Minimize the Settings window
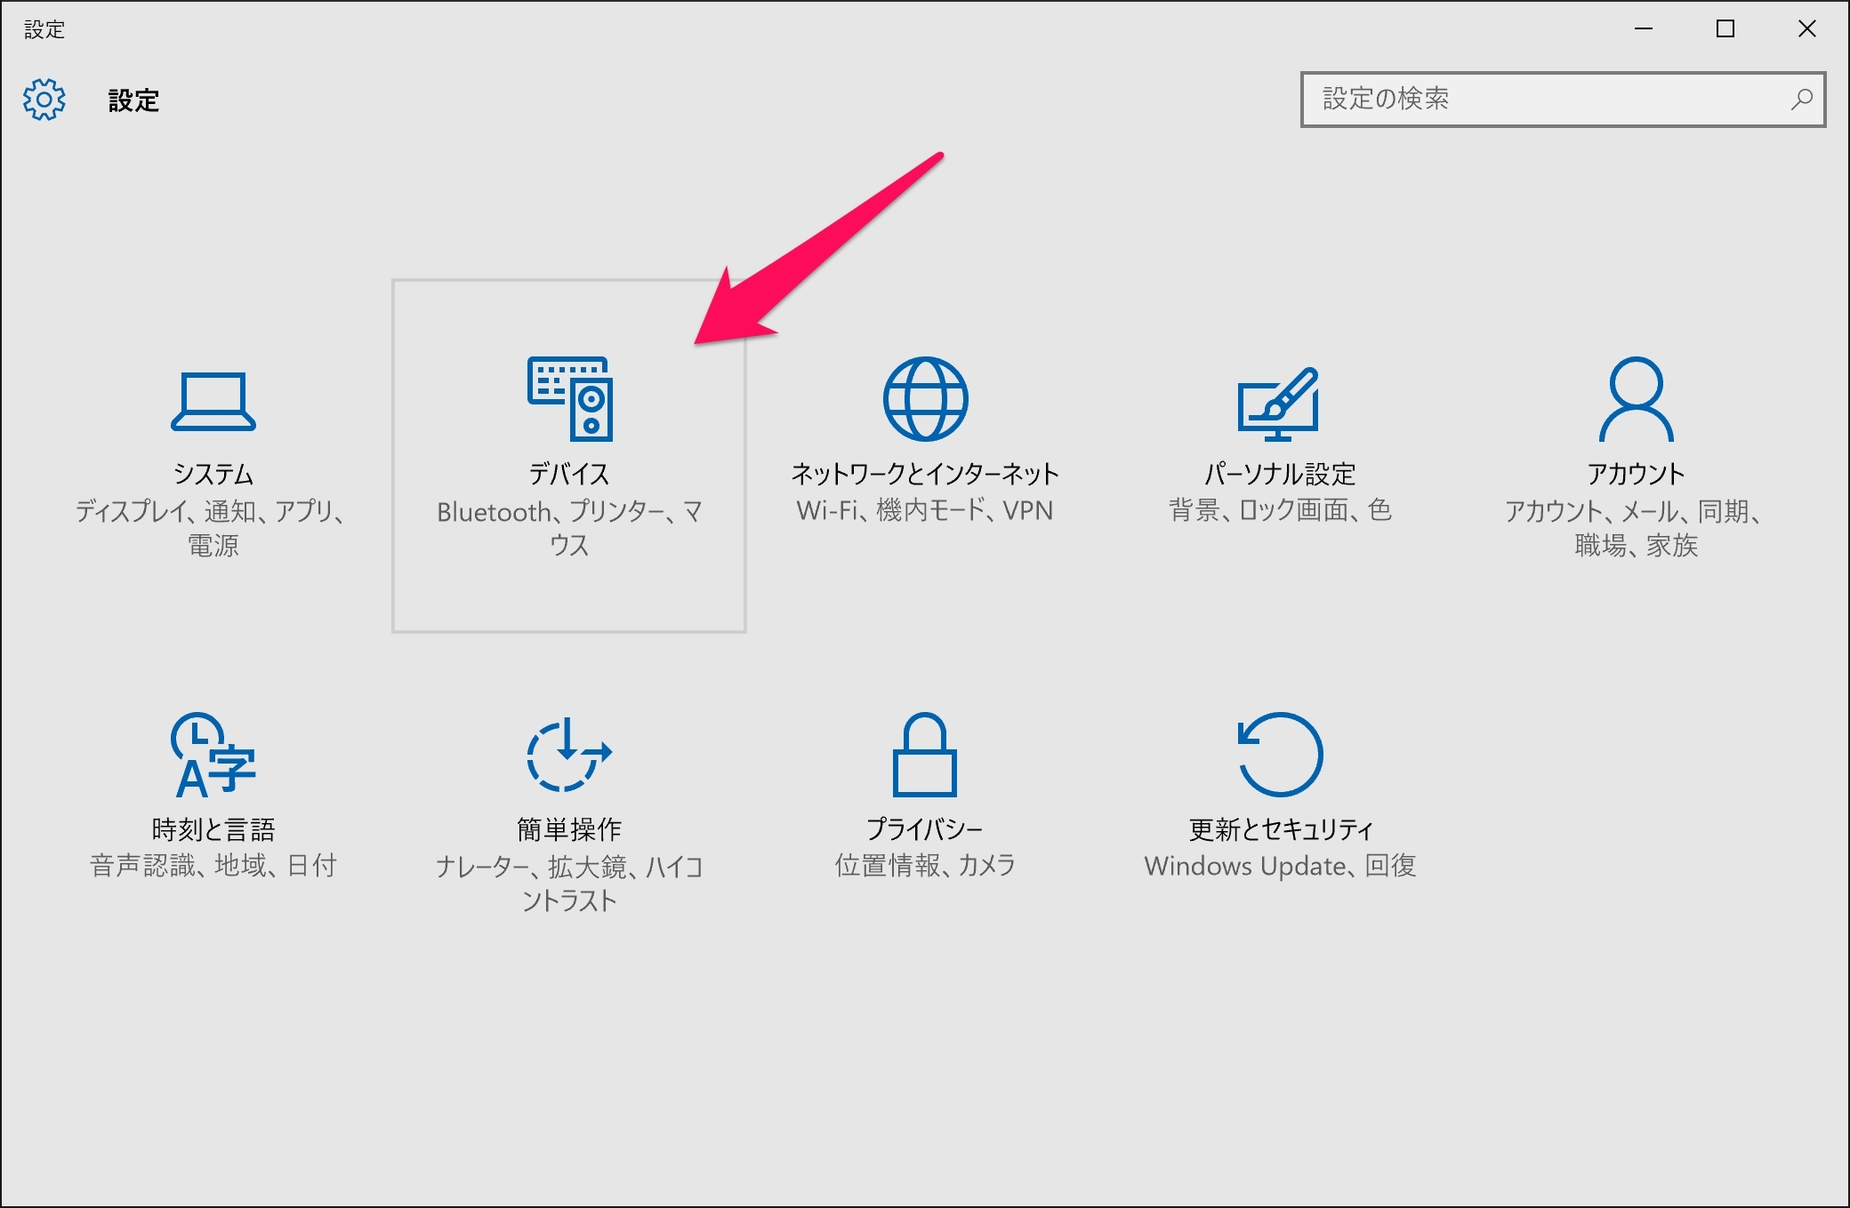This screenshot has height=1208, width=1850. tap(1643, 28)
